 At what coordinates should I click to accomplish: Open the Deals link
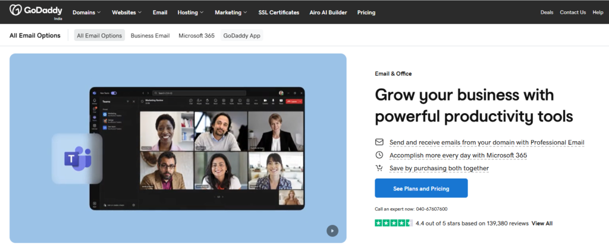[x=547, y=12]
